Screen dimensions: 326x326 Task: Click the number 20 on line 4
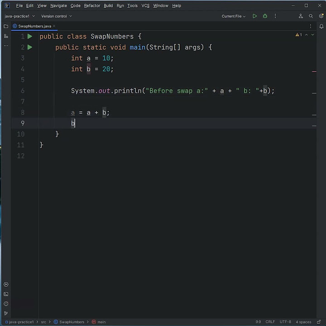[x=106, y=69]
